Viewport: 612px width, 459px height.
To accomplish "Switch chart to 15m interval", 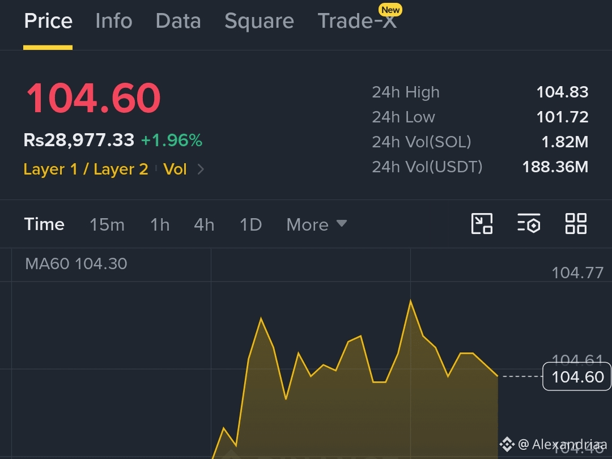I will [107, 224].
